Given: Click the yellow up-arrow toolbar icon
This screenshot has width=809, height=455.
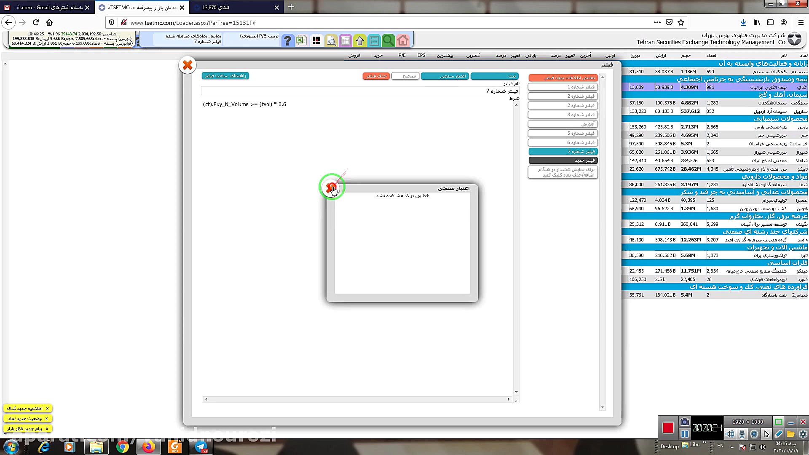Looking at the screenshot, I should click(x=359, y=40).
